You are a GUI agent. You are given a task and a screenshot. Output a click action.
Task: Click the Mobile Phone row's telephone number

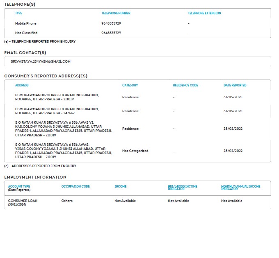click(111, 23)
